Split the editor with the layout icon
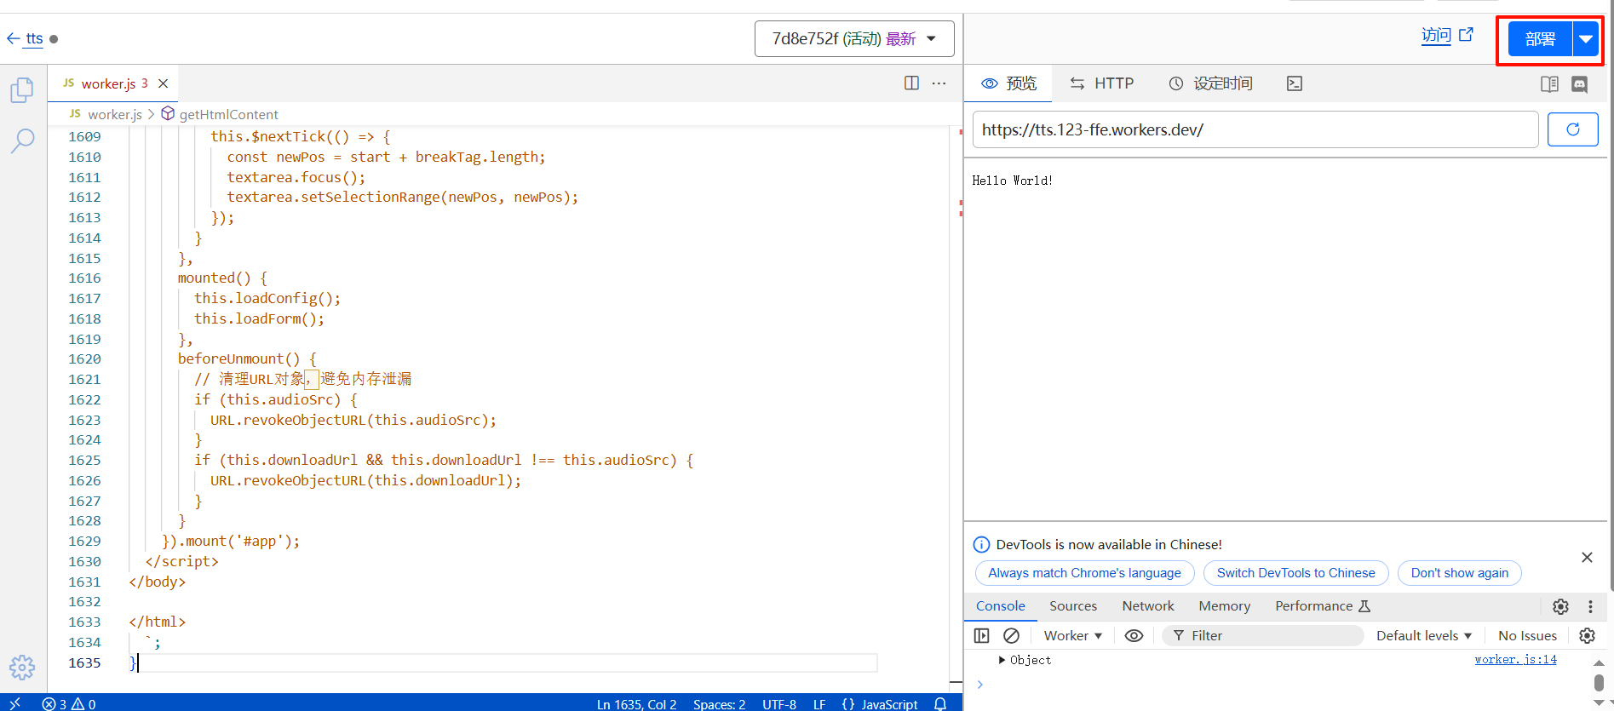The width and height of the screenshot is (1614, 711). pyautogui.click(x=911, y=83)
